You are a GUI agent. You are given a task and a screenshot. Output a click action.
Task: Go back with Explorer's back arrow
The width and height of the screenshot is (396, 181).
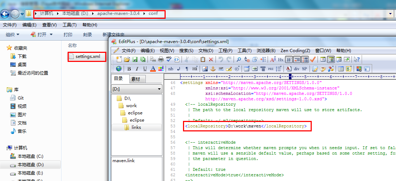pos(5,14)
